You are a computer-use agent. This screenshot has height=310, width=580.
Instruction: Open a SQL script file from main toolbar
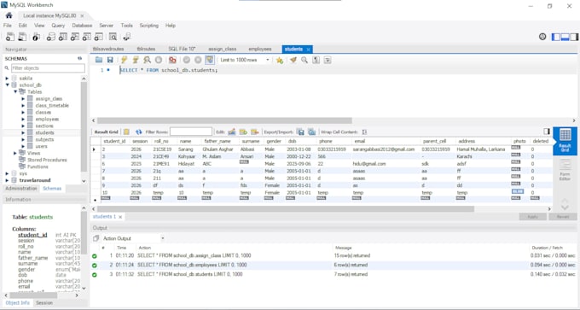click(22, 37)
